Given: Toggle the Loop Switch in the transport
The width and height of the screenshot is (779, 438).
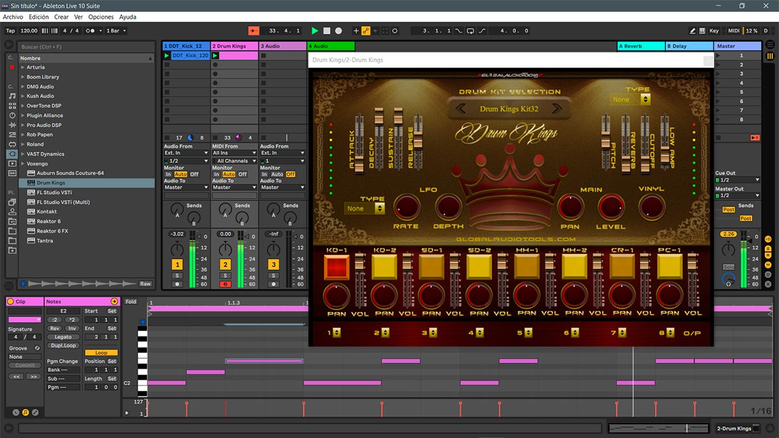Looking at the screenshot, I should click(x=471, y=30).
